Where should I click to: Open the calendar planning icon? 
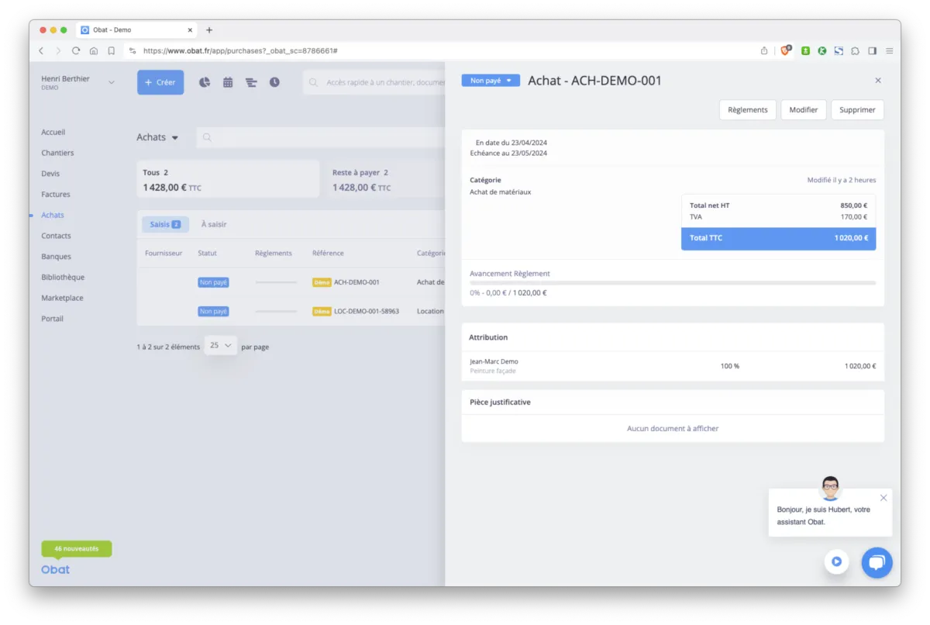228,82
